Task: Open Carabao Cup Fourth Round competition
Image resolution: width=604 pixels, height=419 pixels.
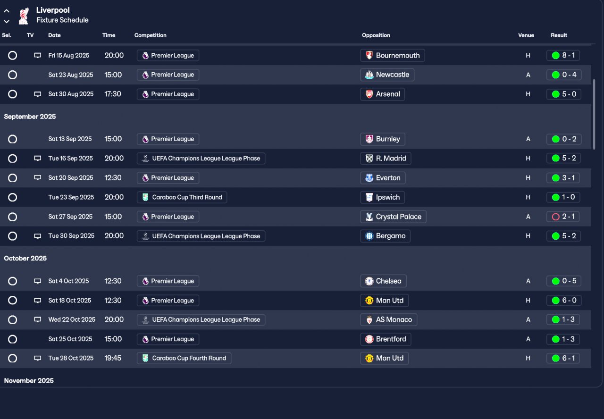Action: coord(184,358)
